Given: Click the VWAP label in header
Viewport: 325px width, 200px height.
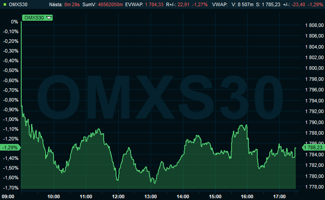Looking at the screenshot, I should (220, 4).
